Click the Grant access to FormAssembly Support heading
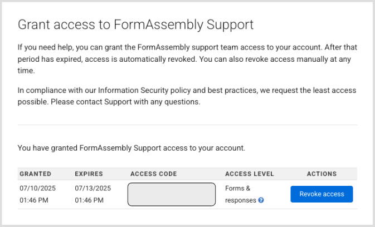The image size is (375, 227). pyautogui.click(x=135, y=24)
